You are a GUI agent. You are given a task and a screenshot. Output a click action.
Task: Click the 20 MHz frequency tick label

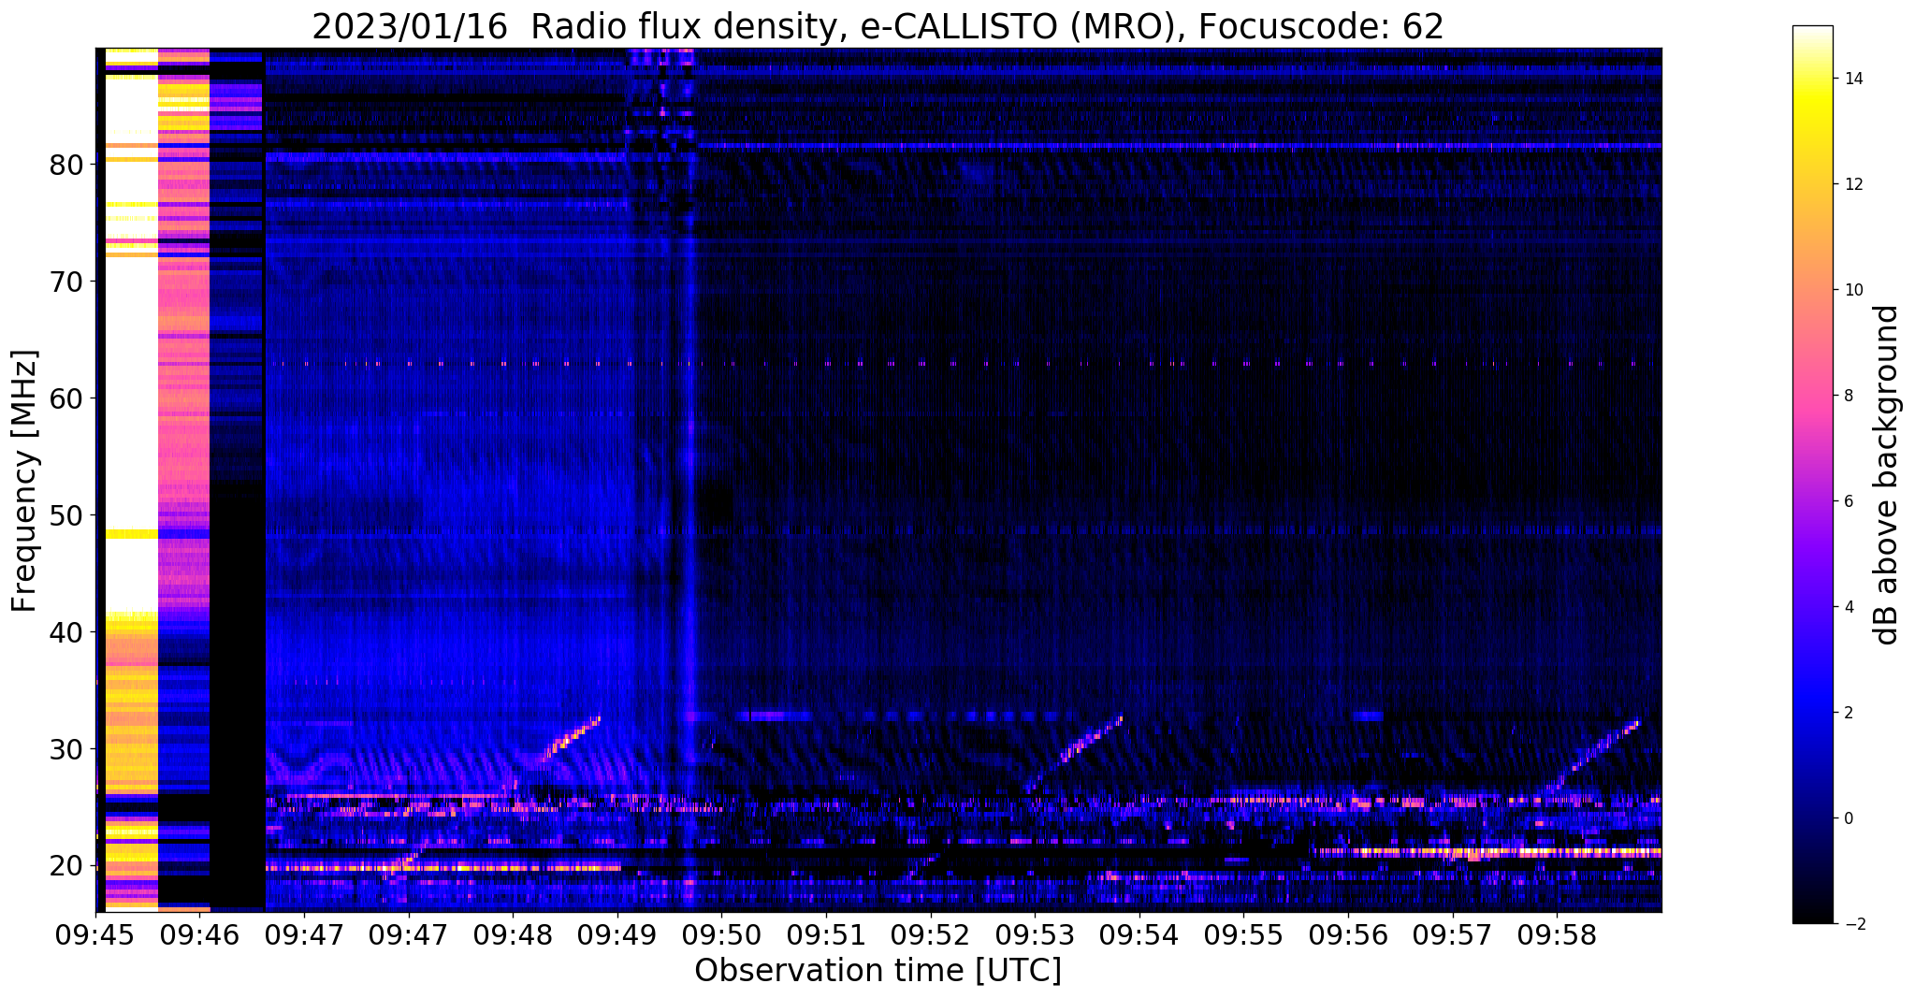tap(67, 866)
